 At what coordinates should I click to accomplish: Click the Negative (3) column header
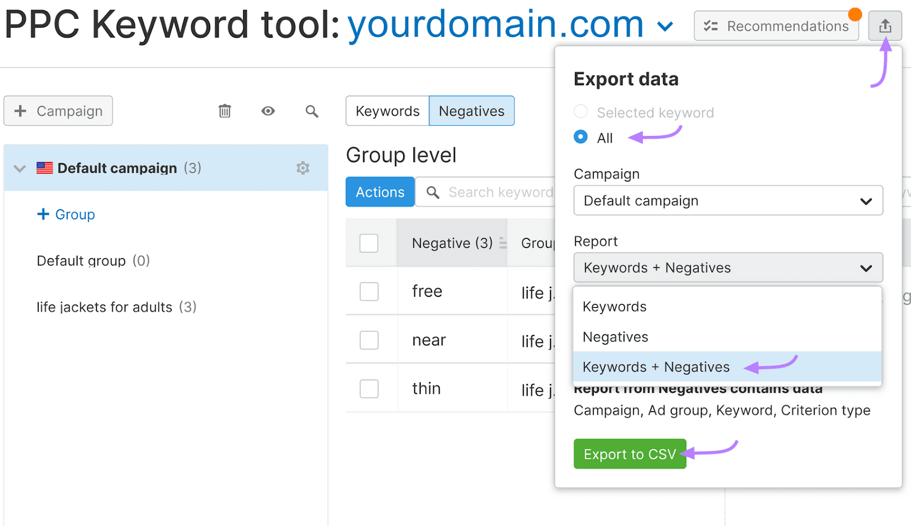tap(452, 243)
